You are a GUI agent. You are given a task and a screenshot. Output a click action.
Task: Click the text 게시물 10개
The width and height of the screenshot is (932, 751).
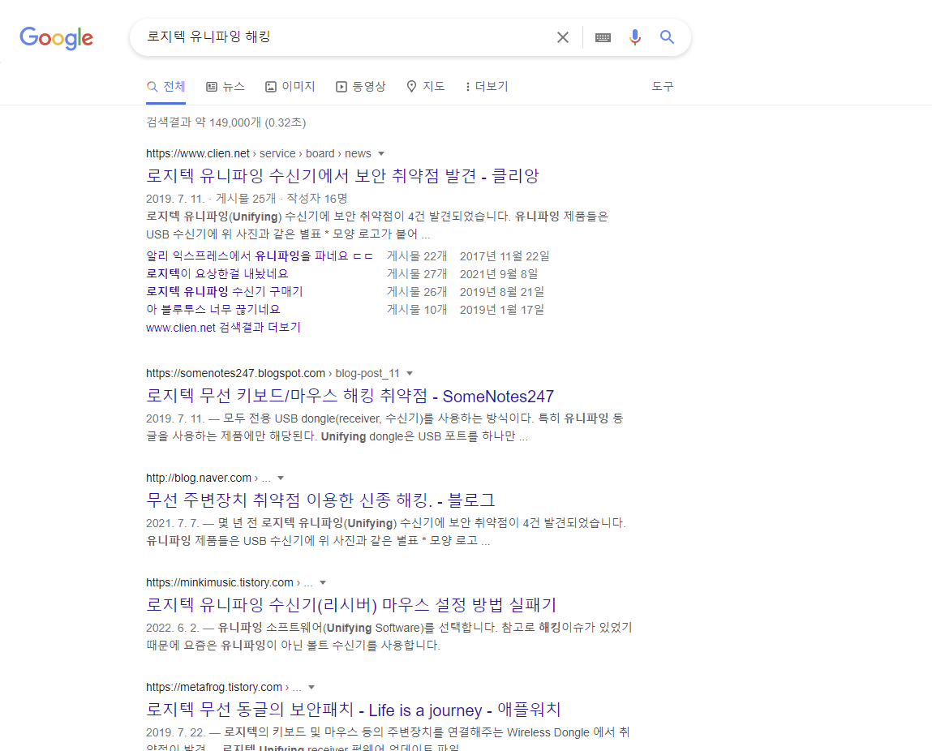[417, 310]
